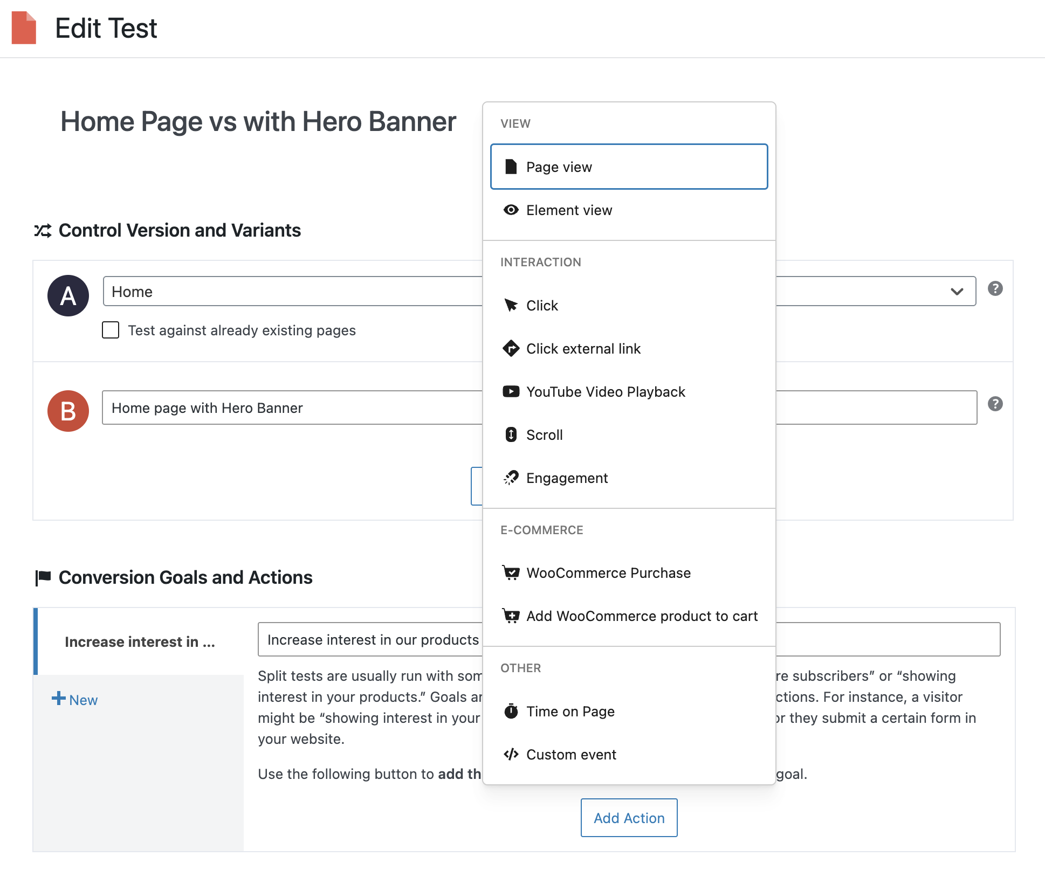
Task: Add a New conversion goal
Action: [x=75, y=700]
